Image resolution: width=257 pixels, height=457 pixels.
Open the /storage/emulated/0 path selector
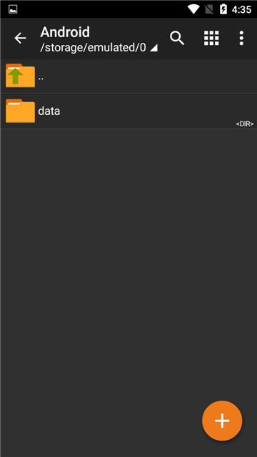coord(99,48)
